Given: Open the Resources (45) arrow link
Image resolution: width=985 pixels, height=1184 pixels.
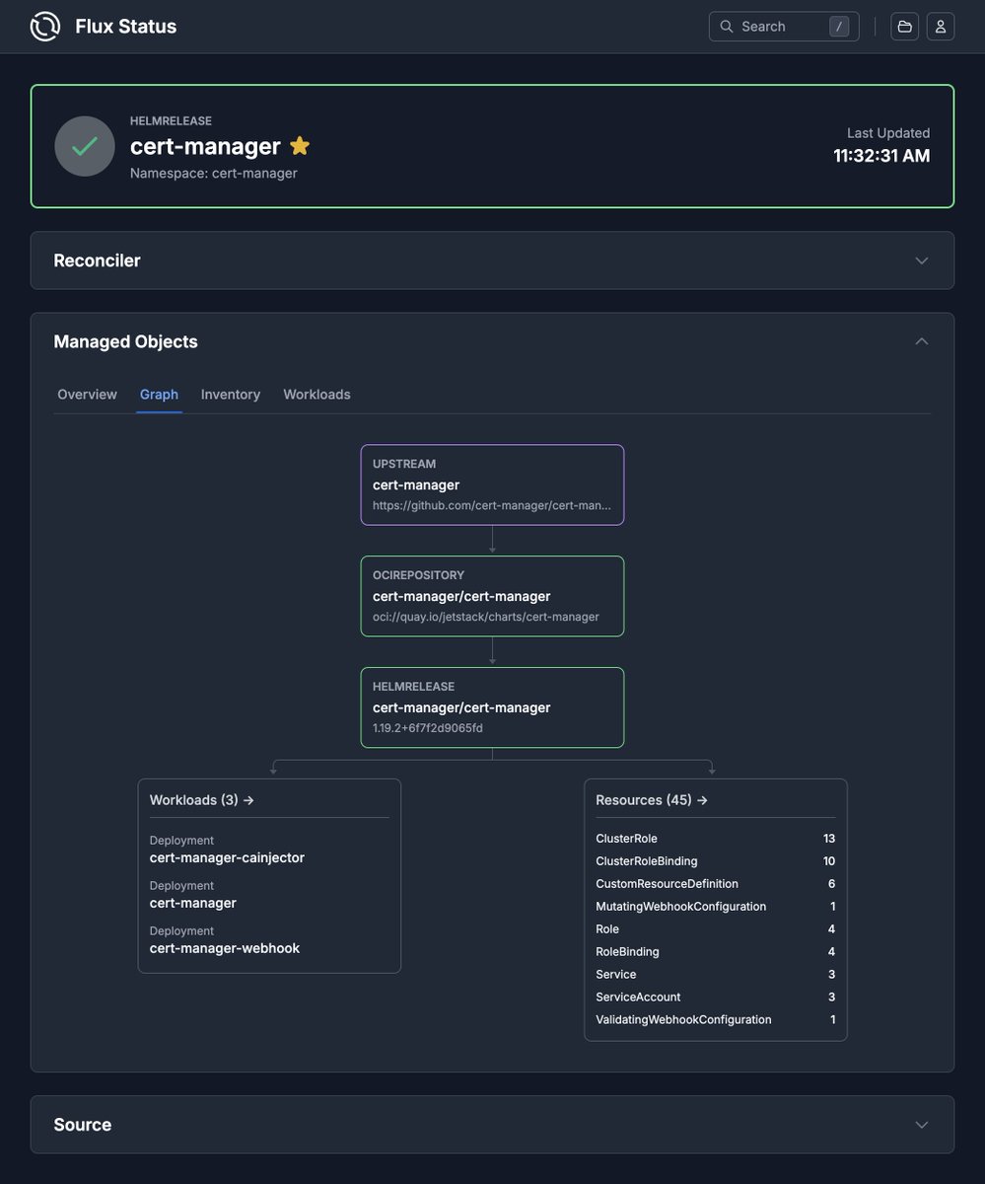Looking at the screenshot, I should click(652, 800).
